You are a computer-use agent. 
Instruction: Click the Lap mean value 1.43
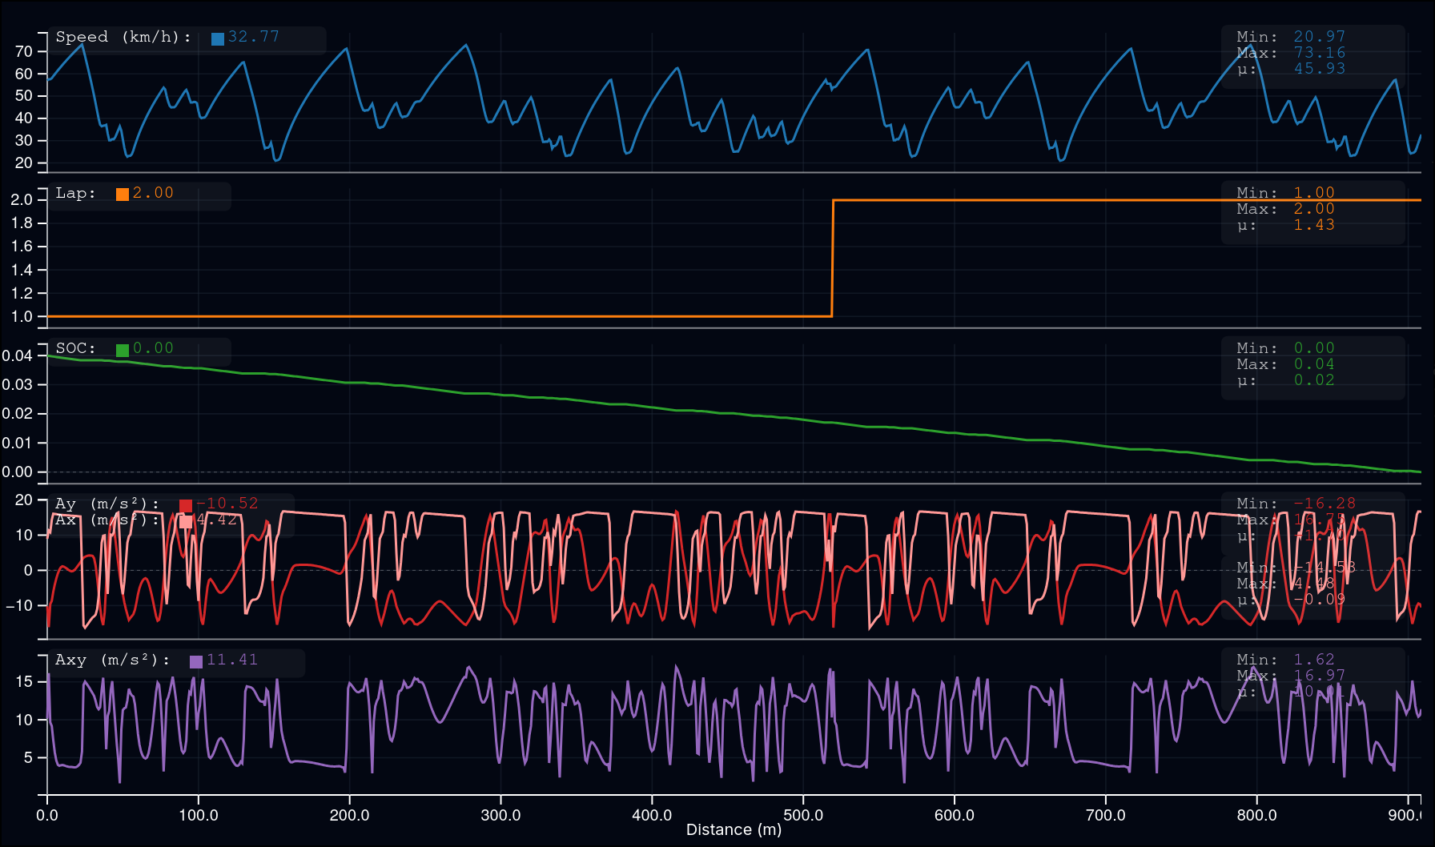pyautogui.click(x=1314, y=225)
